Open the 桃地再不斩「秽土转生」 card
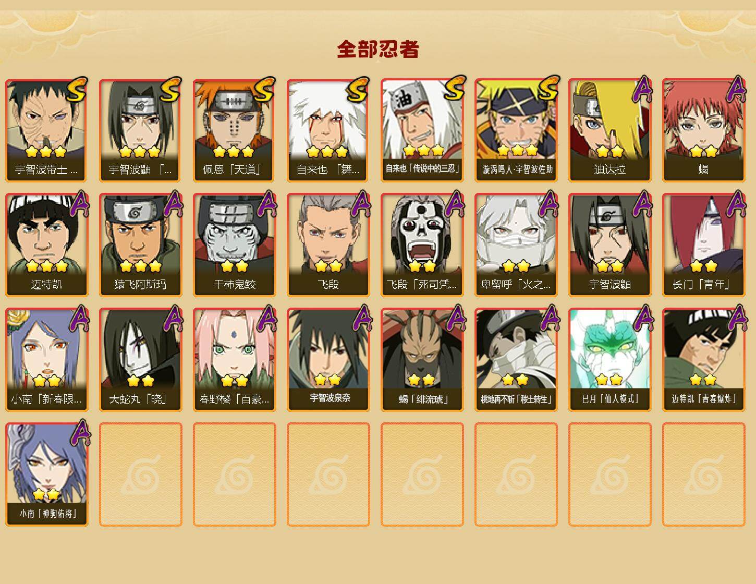This screenshot has width=756, height=584. 516,360
